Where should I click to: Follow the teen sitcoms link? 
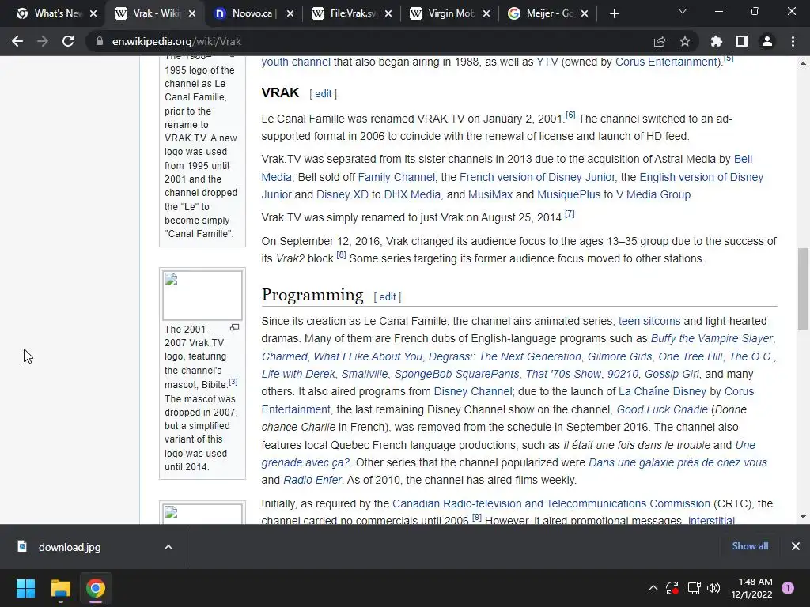click(x=649, y=321)
